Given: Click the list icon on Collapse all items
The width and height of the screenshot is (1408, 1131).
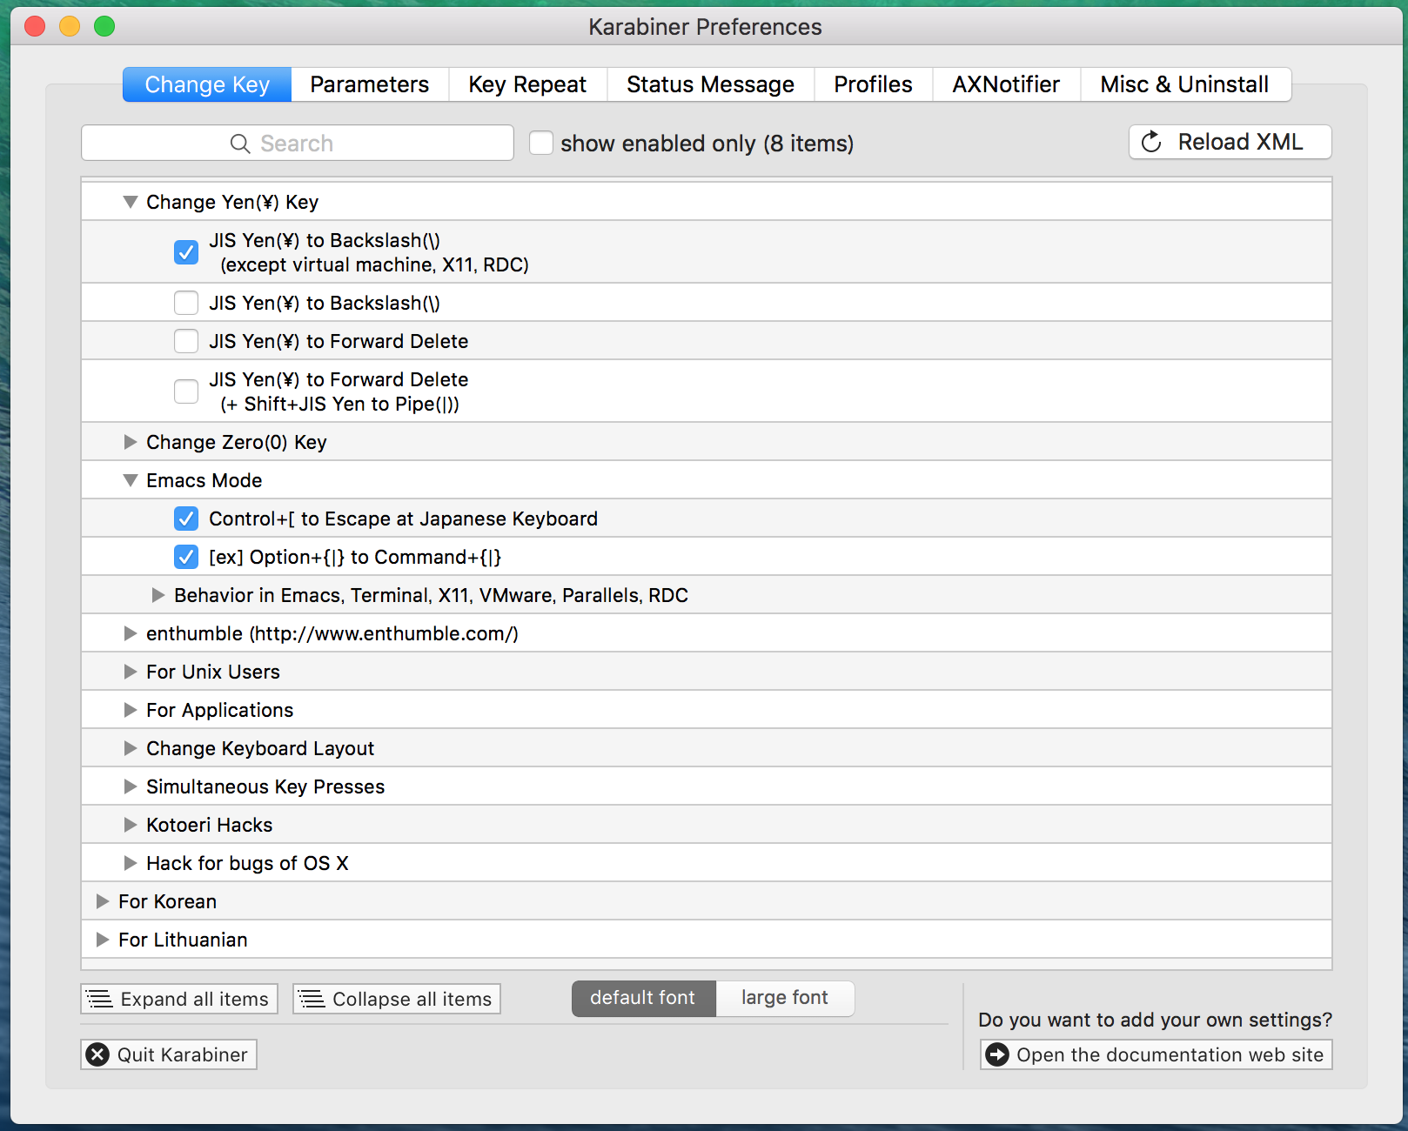Looking at the screenshot, I should [312, 999].
